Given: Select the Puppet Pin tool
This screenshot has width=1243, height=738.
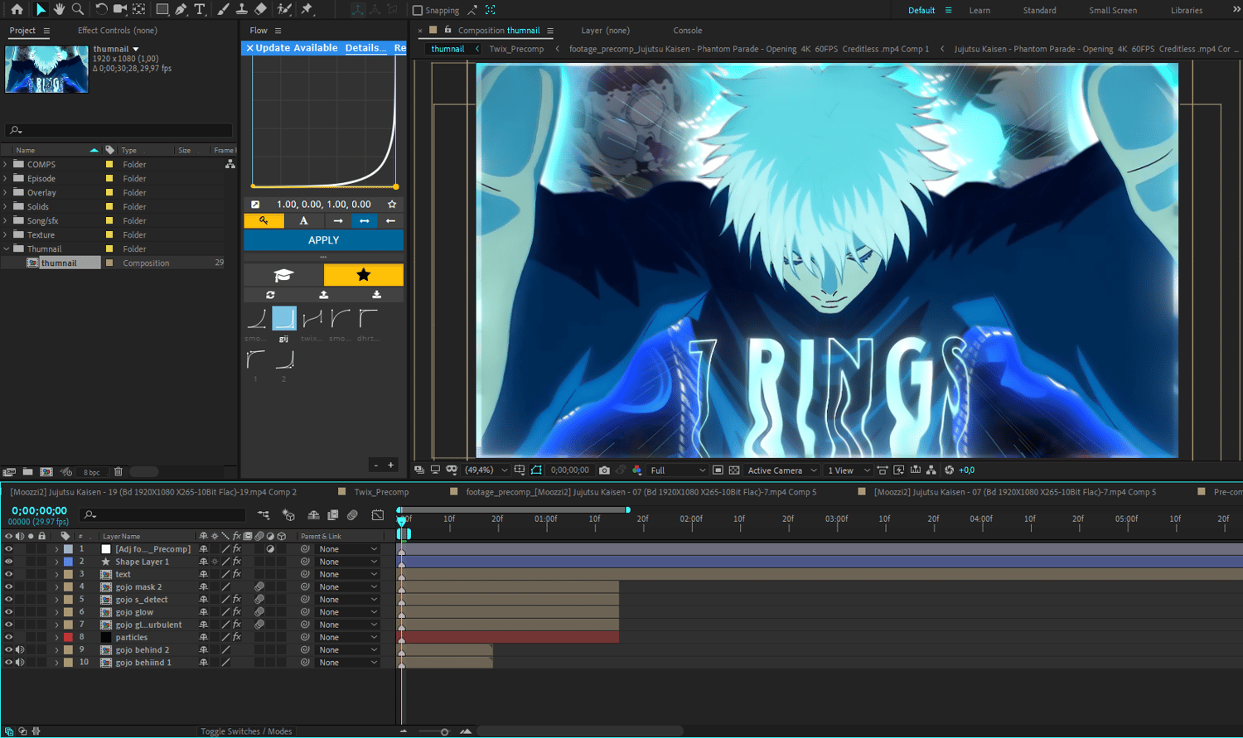Looking at the screenshot, I should 307,9.
